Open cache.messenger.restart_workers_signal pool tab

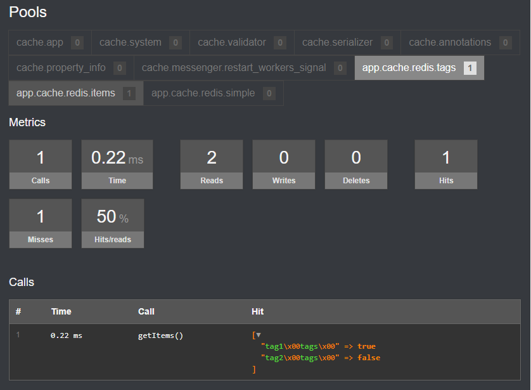[244, 68]
